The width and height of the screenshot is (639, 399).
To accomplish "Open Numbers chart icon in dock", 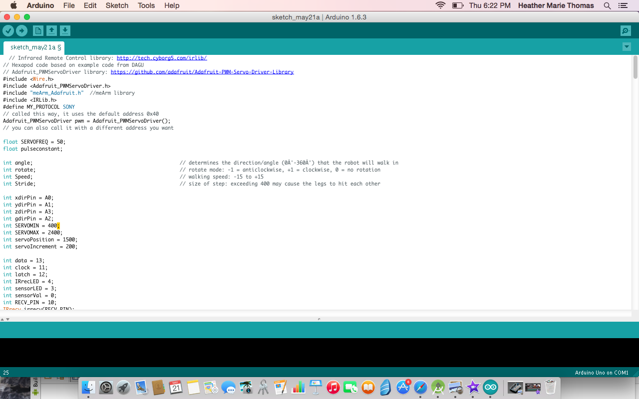I will point(298,387).
